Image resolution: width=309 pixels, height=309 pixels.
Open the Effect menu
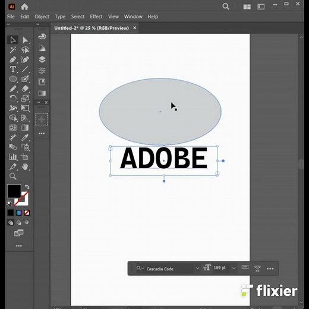[x=96, y=17]
